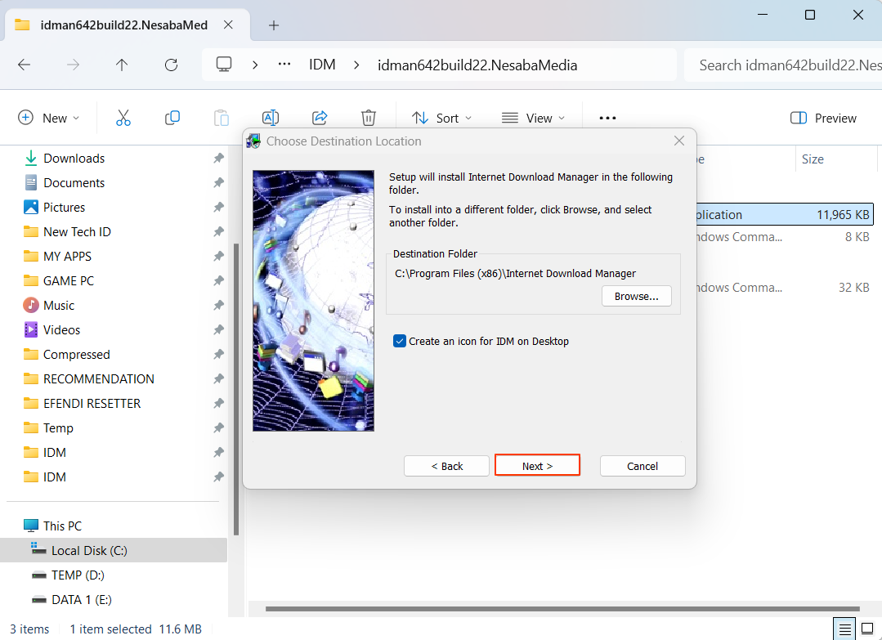Click the This PC monitor icon in address bar
The width and height of the screenshot is (882, 640).
pos(224,65)
